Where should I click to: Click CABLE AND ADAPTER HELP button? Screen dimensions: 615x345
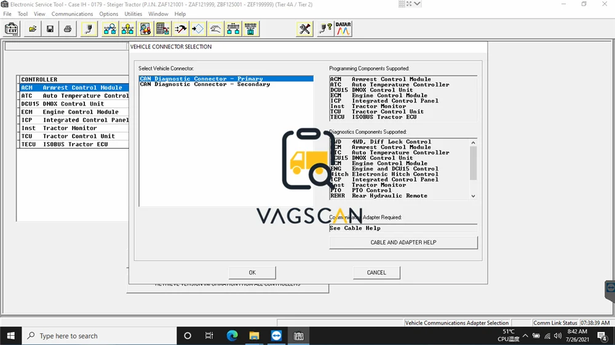tap(403, 242)
